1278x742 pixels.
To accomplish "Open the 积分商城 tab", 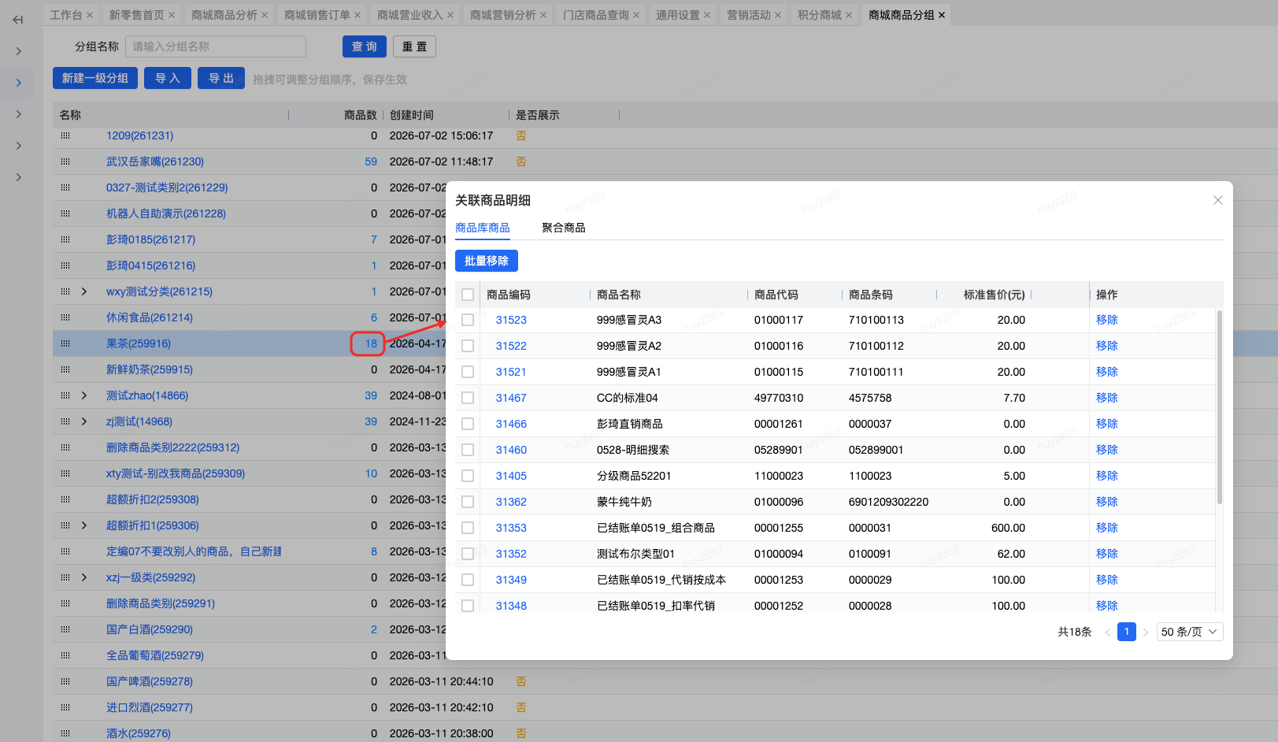I will pyautogui.click(x=820, y=15).
